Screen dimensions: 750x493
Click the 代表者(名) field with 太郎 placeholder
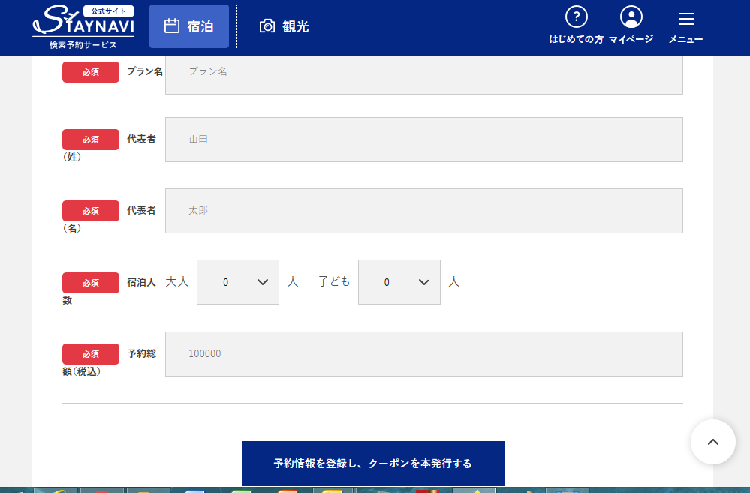pyautogui.click(x=423, y=211)
